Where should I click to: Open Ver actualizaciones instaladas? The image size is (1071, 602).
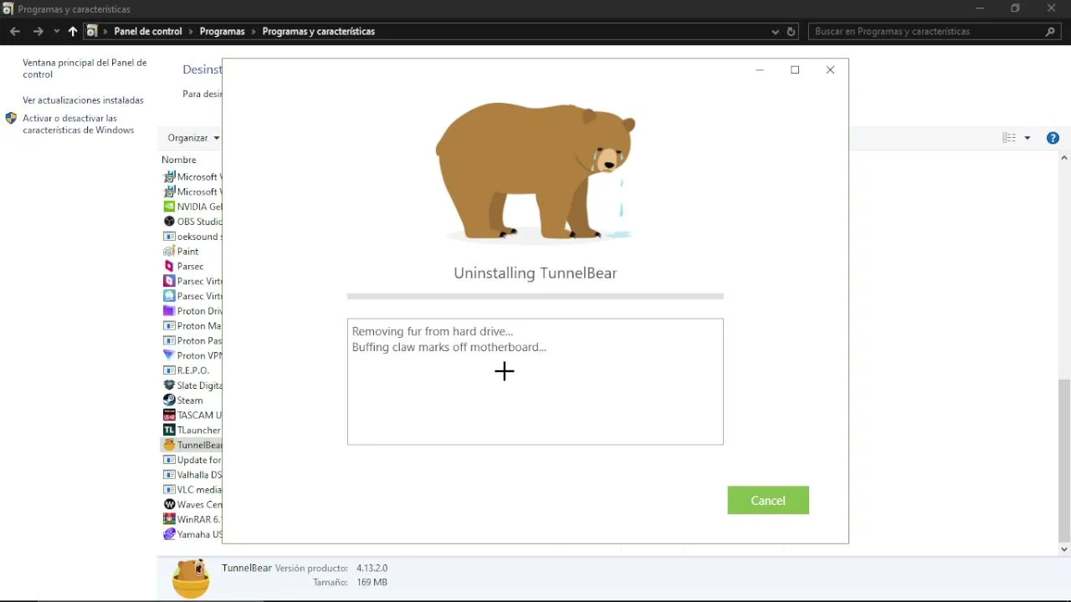pos(83,99)
